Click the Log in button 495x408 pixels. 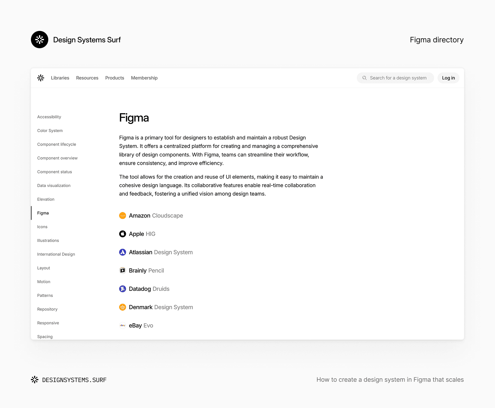pyautogui.click(x=448, y=78)
